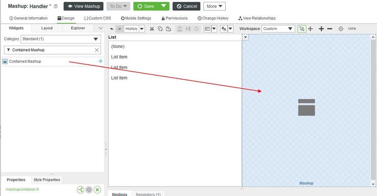Open the To Do dropdown
This screenshot has width=377, height=196.
point(118,6)
